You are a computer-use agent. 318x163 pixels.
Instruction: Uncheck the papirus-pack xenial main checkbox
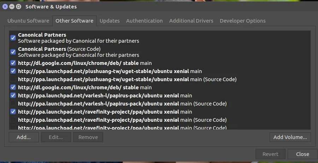tap(13, 96)
